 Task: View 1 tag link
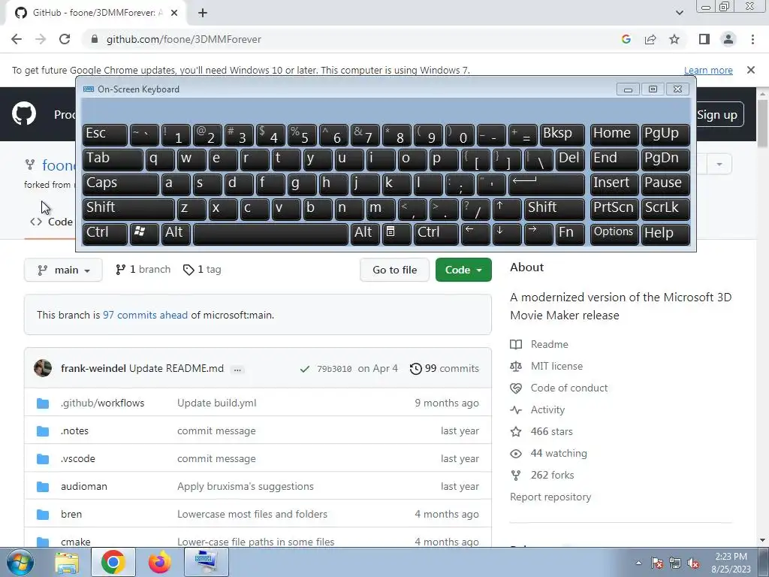point(202,270)
